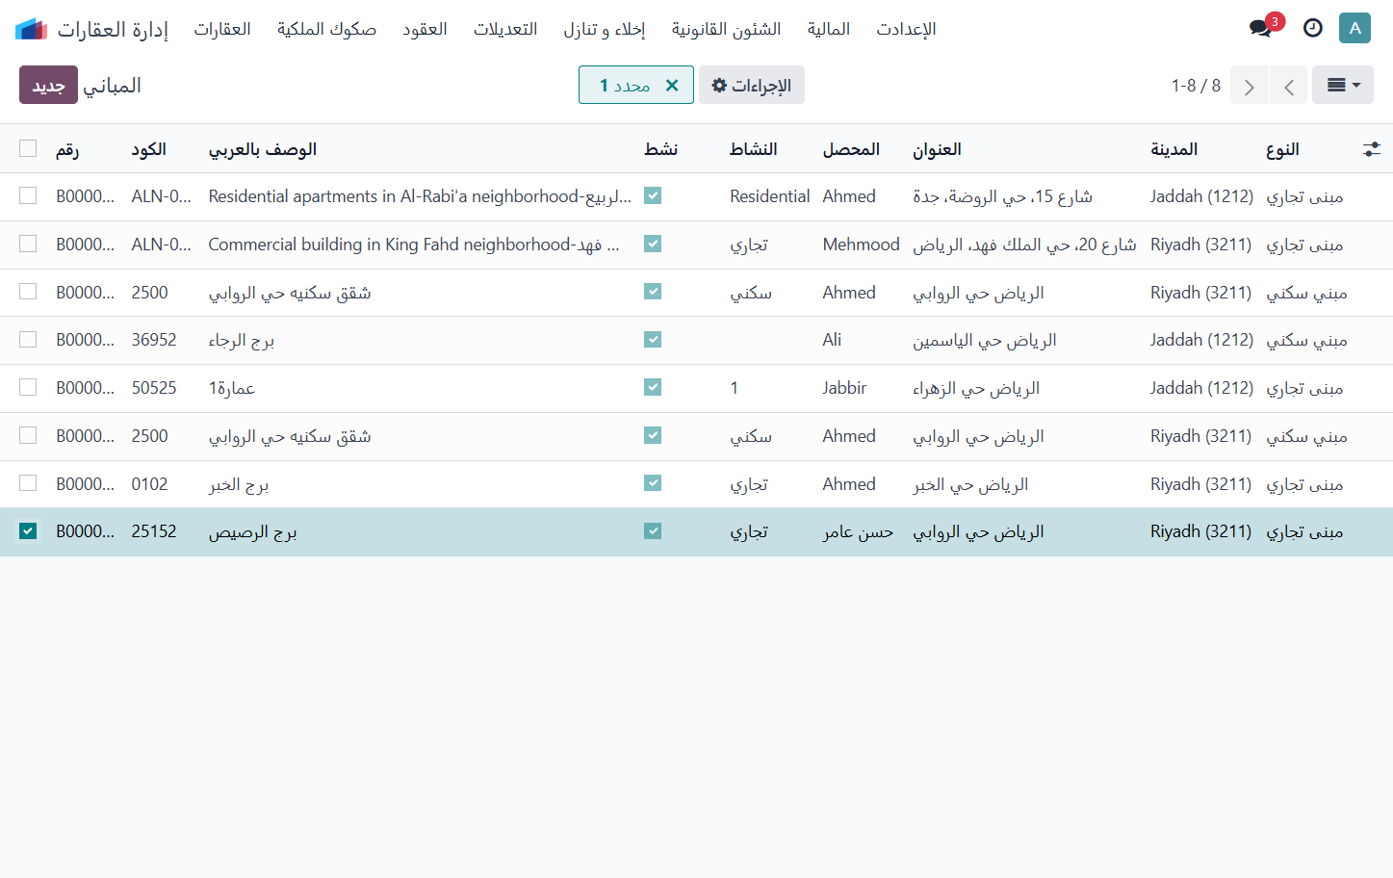Select the row checkbox for برج الرجاء
The height and width of the screenshot is (878, 1393).
point(28,340)
